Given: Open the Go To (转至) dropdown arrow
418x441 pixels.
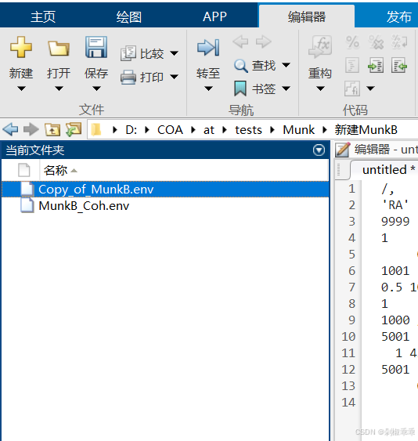Looking at the screenshot, I should (x=208, y=89).
